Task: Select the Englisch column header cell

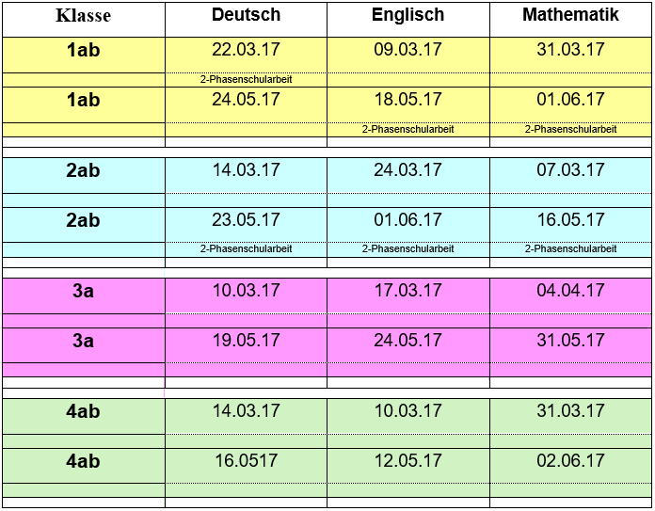Action: [x=408, y=19]
